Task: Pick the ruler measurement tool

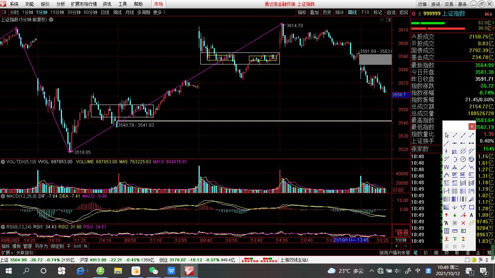Action: click(455, 231)
